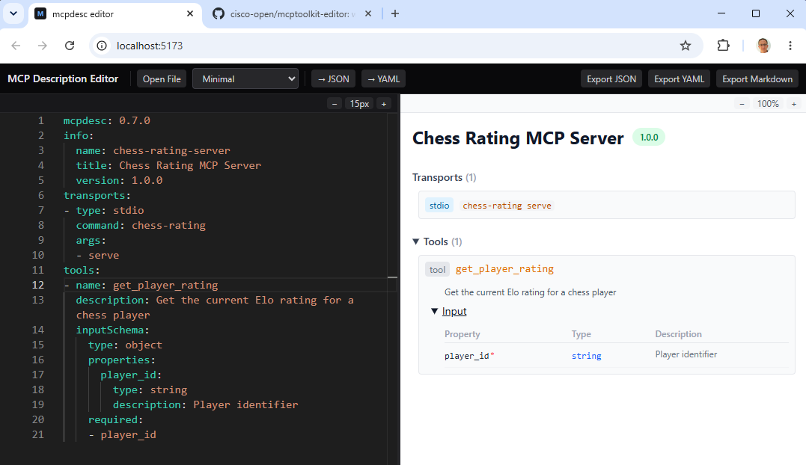Switch to the mcpdesc editor tab
Viewport: 806px width, 465px height.
pyautogui.click(x=114, y=14)
